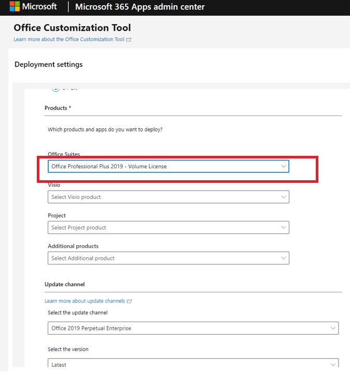Image resolution: width=350 pixels, height=374 pixels.
Task: Click the Microsoft 365 Apps admin center title
Action: (140, 7)
